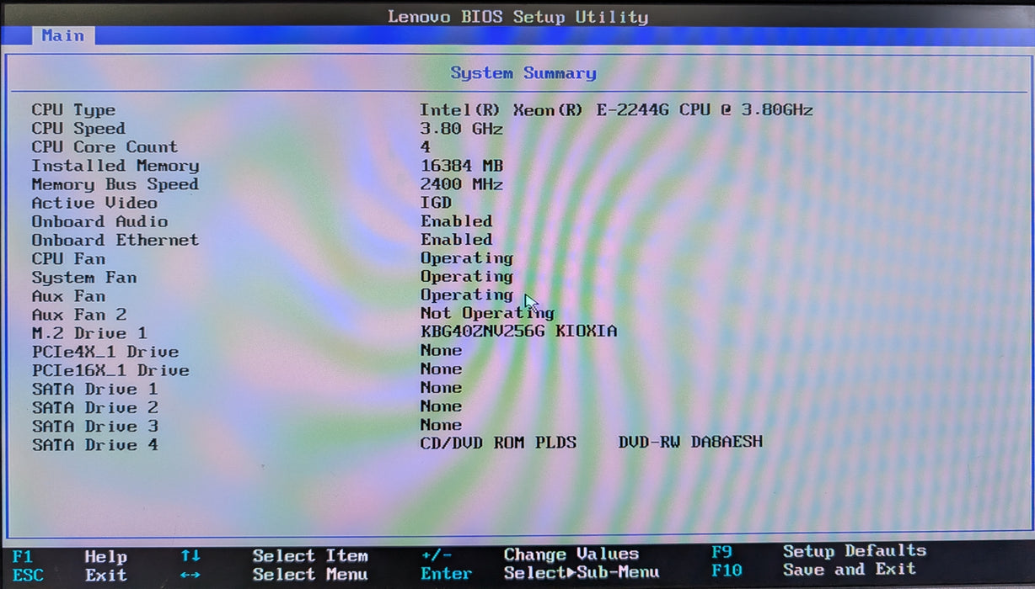1035x589 pixels.
Task: Click the Onboard Audio Enabled value
Action: [456, 221]
